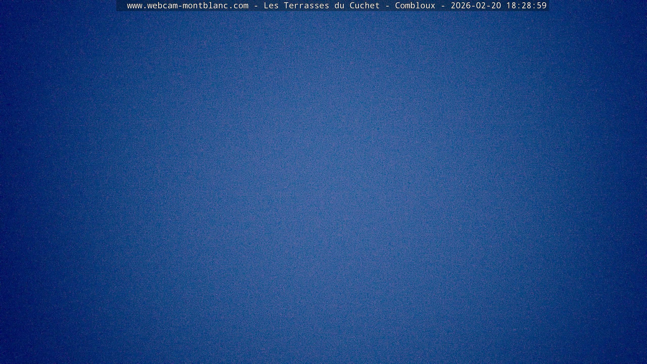
Task: Click the dash between 'Combloux' and date
Action: tap(443, 6)
